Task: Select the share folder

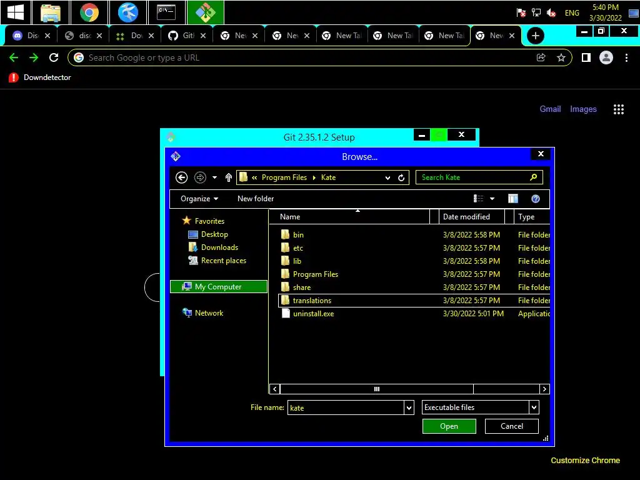Action: [x=302, y=287]
